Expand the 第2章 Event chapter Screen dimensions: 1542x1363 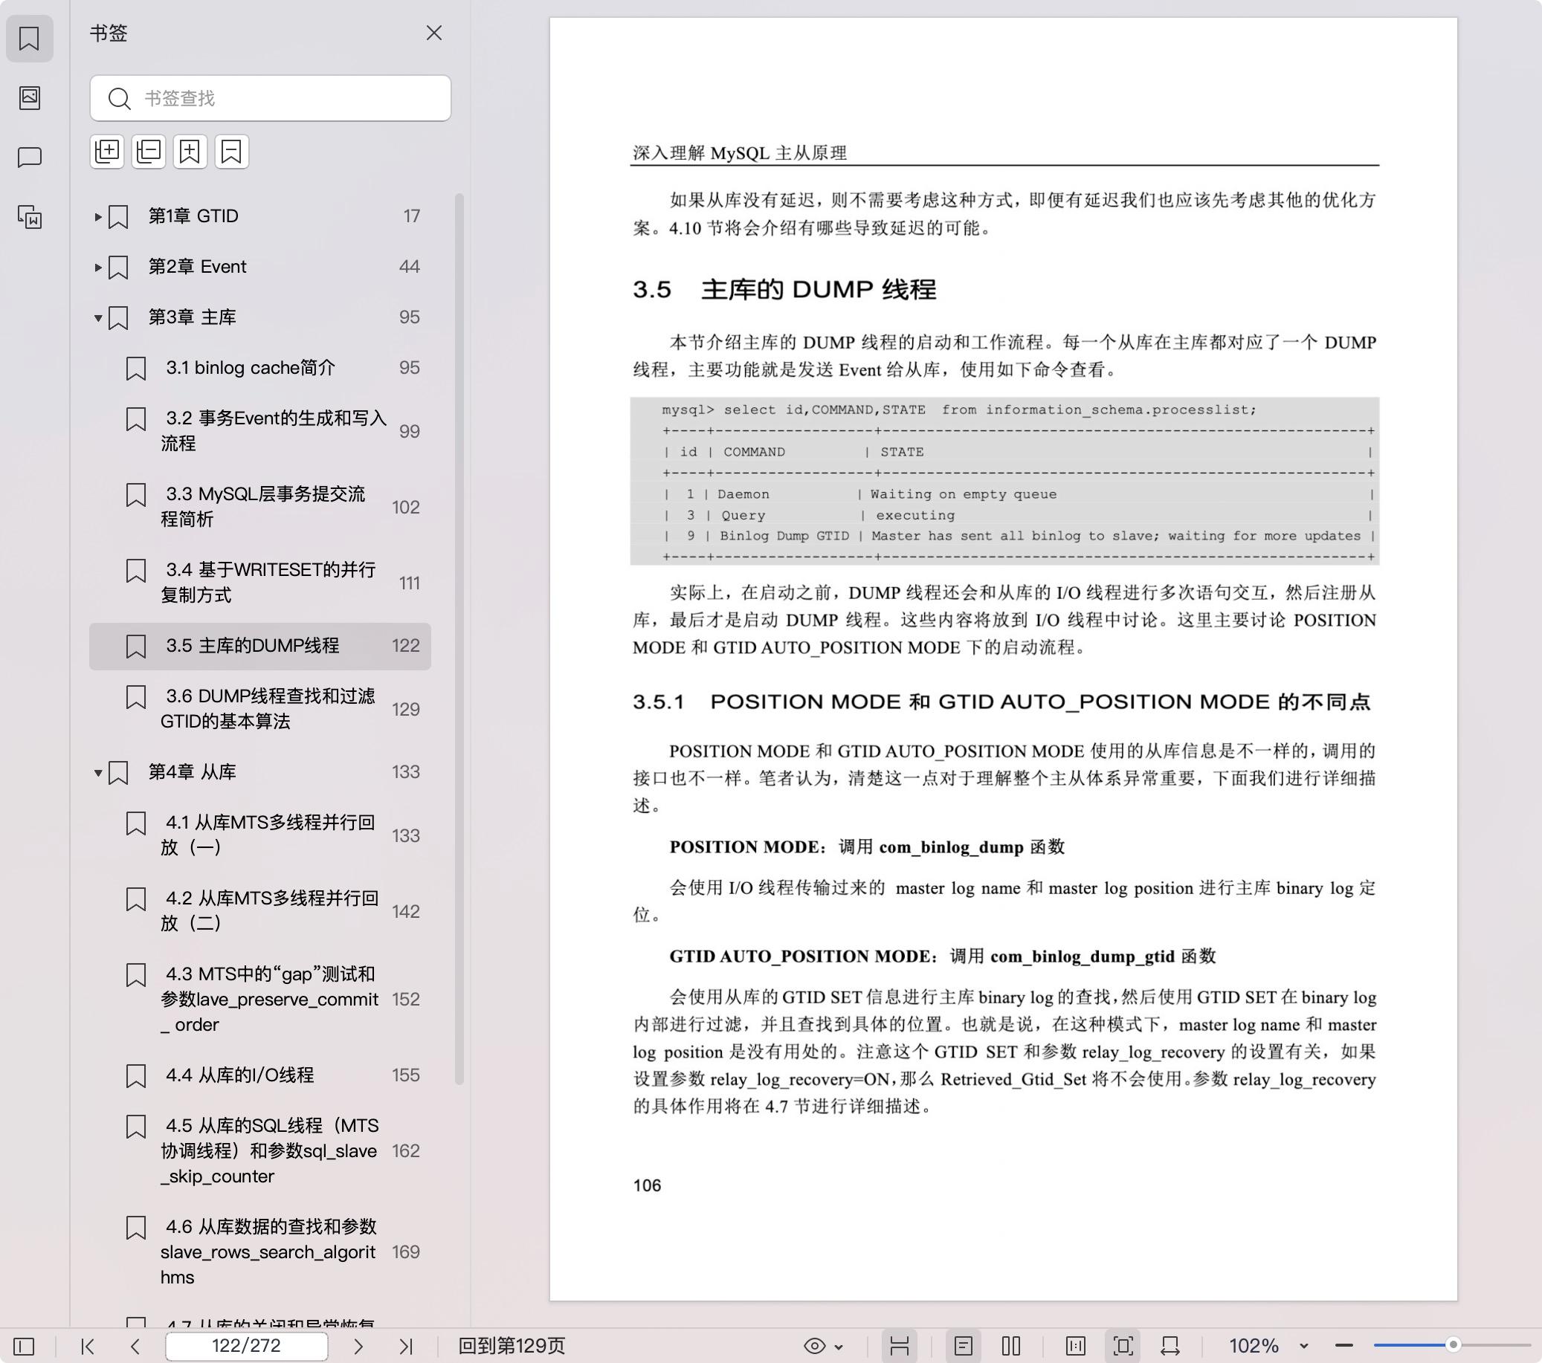pyautogui.click(x=97, y=267)
